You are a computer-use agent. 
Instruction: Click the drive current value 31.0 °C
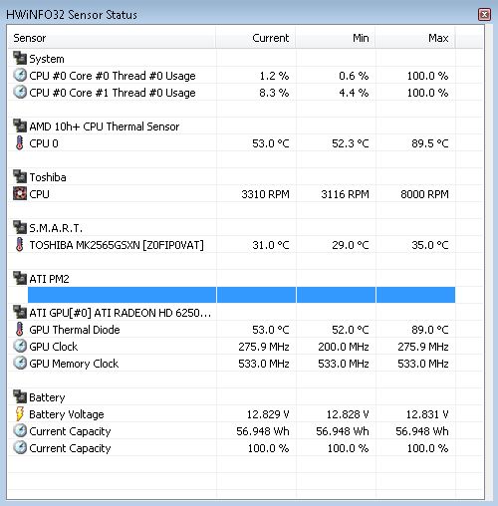point(271,245)
